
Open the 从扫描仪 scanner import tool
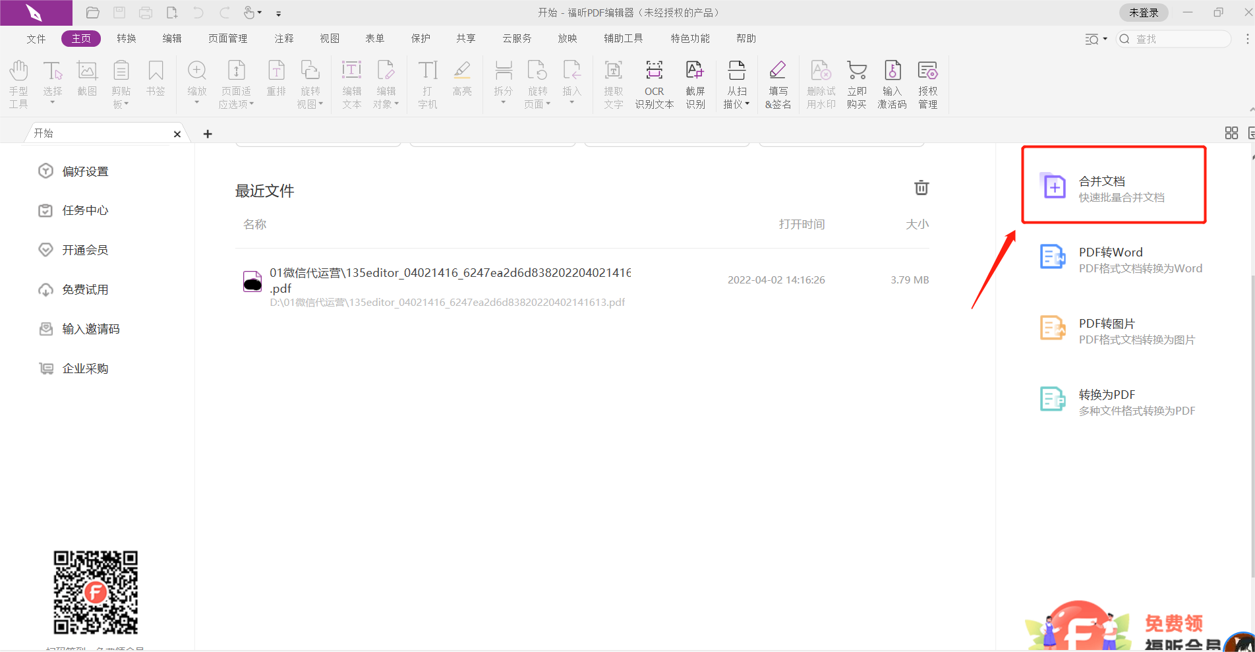736,83
